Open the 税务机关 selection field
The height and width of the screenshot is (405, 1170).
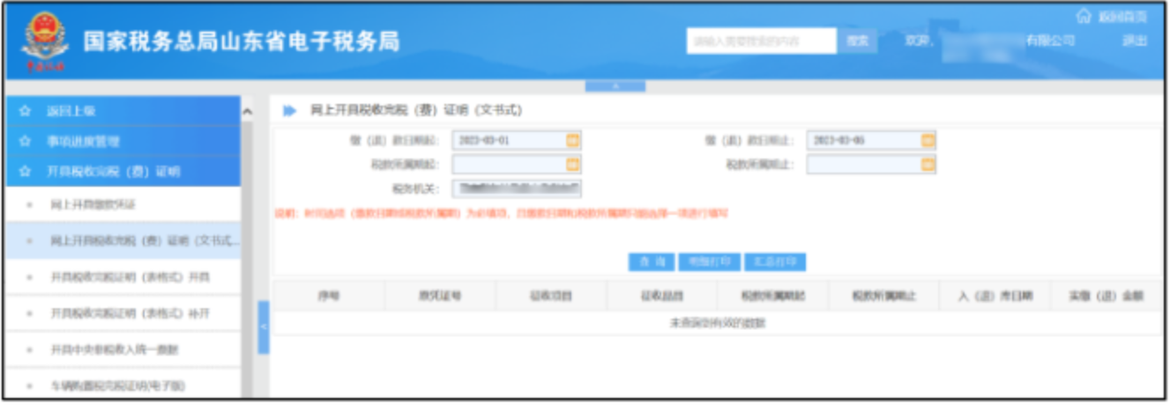pos(517,188)
